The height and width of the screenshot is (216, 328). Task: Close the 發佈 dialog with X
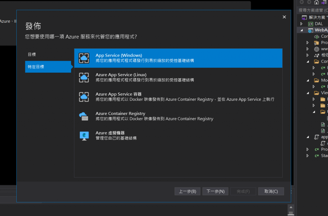pyautogui.click(x=284, y=17)
